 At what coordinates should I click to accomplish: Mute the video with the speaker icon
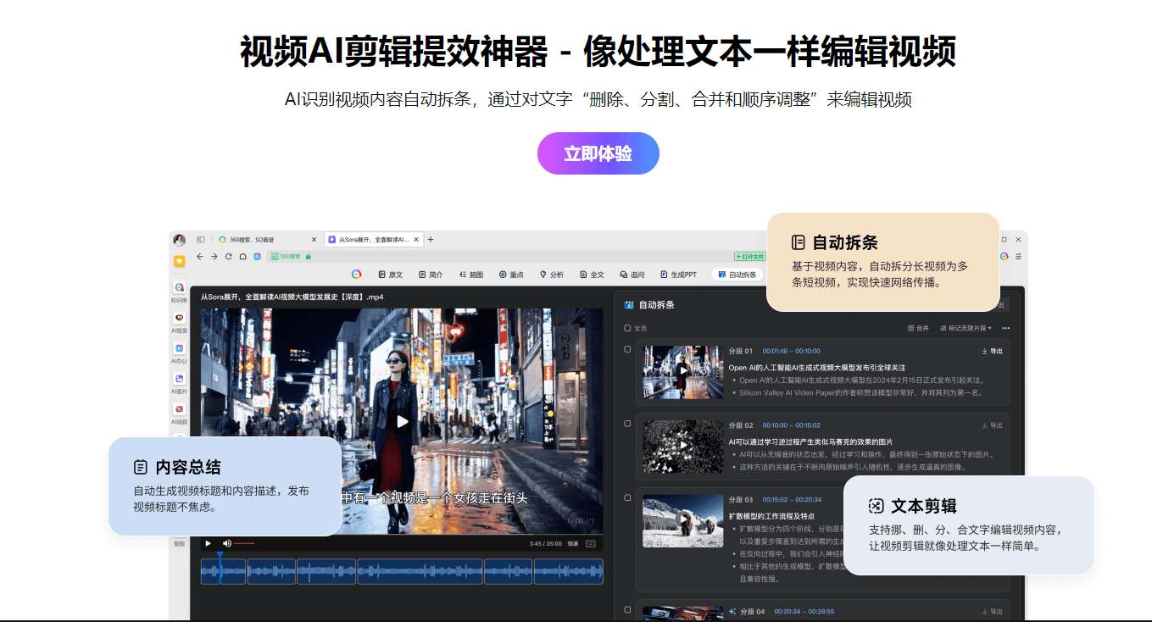(x=226, y=543)
